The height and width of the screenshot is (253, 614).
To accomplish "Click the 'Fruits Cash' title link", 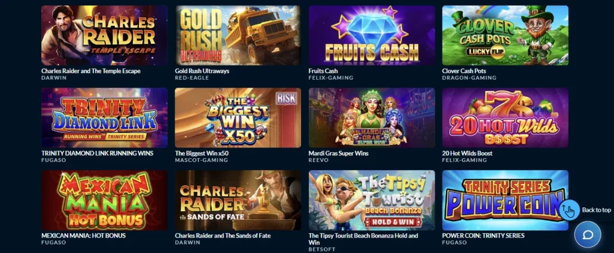I will click(x=323, y=71).
